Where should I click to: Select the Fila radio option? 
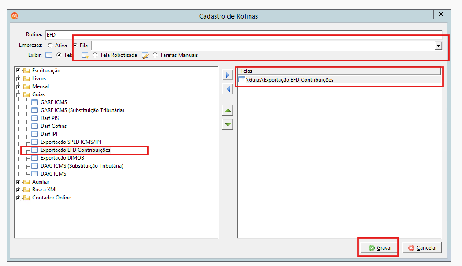coord(75,45)
